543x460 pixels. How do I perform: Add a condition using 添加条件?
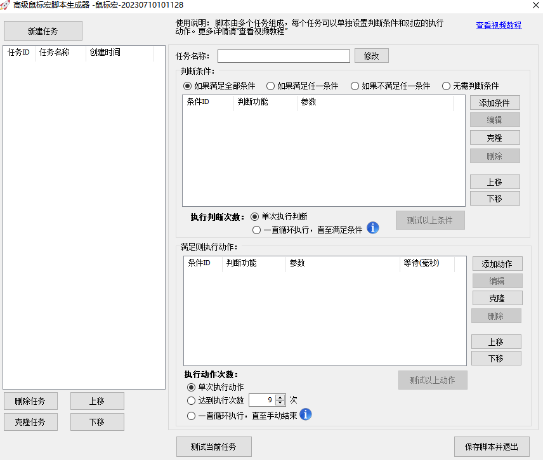pyautogui.click(x=495, y=102)
